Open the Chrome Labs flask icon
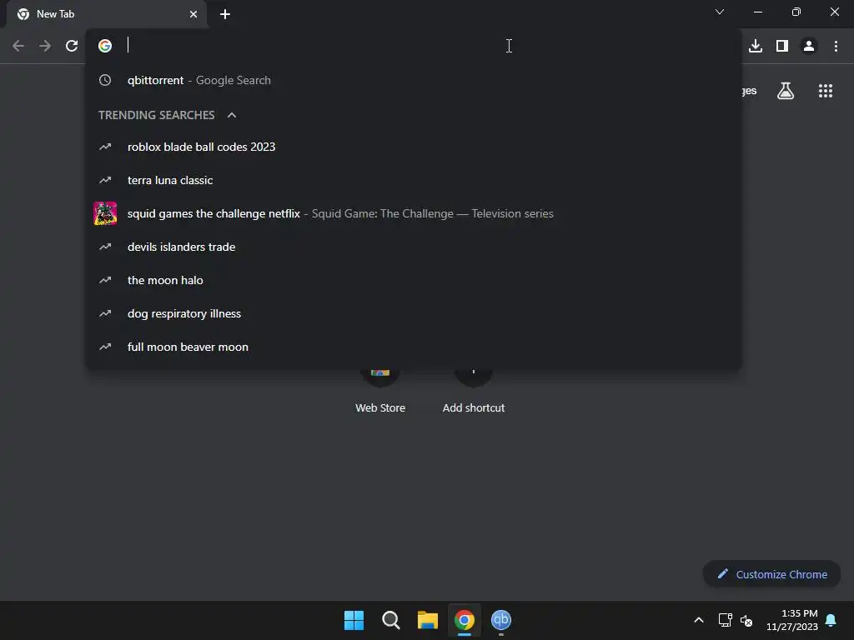This screenshot has height=640, width=854. click(786, 91)
